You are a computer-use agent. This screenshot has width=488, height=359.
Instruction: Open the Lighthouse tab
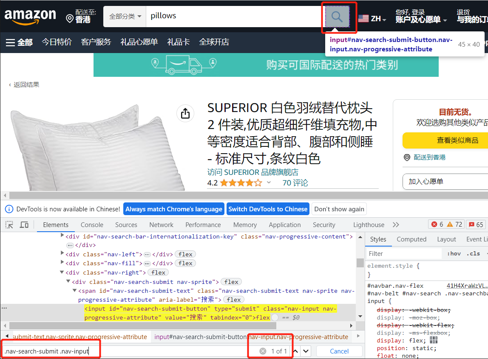pyautogui.click(x=369, y=225)
